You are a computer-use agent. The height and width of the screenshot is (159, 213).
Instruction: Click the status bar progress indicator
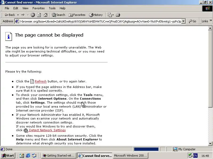tap(146, 149)
